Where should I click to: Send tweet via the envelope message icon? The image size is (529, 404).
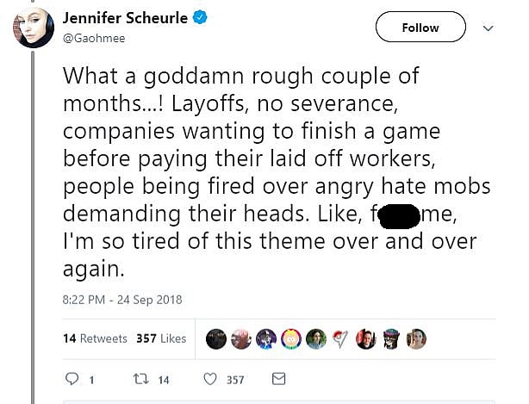click(x=278, y=379)
